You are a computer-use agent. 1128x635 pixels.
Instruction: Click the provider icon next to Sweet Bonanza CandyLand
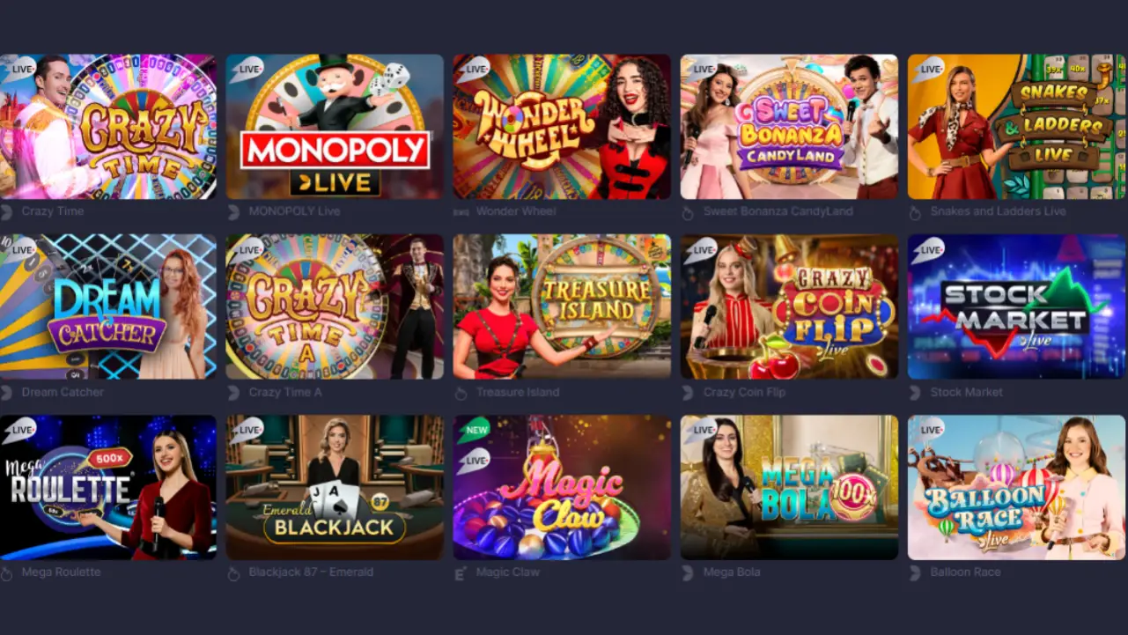pyautogui.click(x=688, y=212)
